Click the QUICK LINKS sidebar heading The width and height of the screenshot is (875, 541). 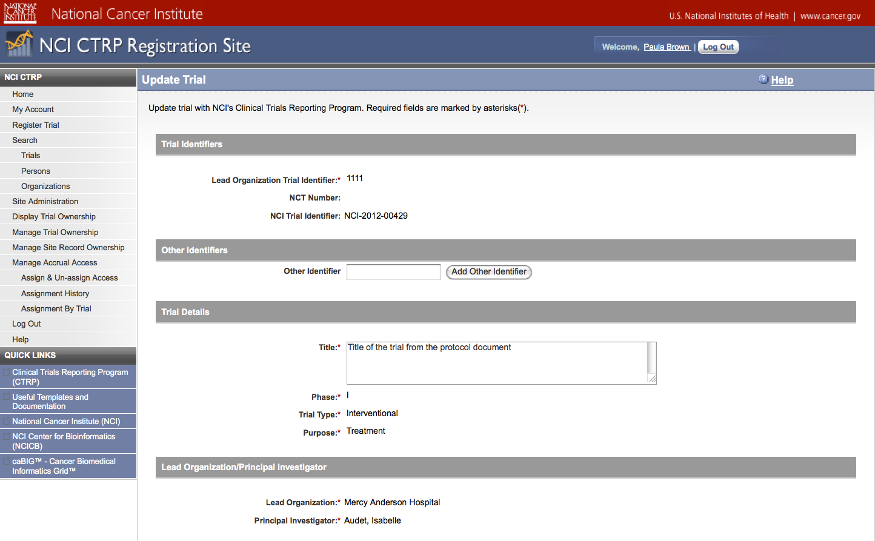pyautogui.click(x=68, y=355)
